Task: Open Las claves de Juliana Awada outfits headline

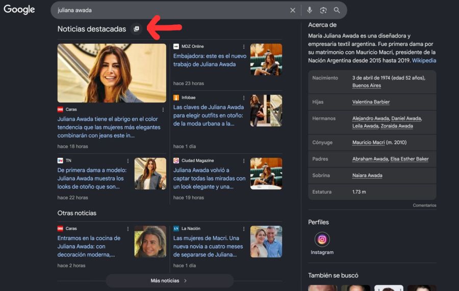Action: point(209,115)
